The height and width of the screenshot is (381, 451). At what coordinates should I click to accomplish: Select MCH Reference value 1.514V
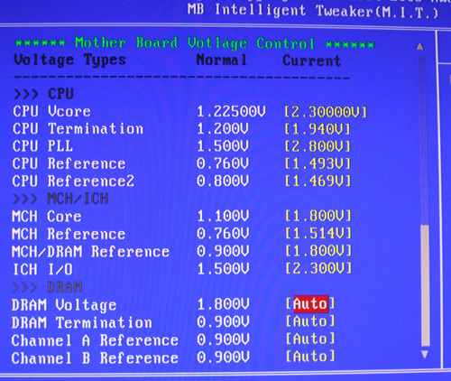point(318,233)
